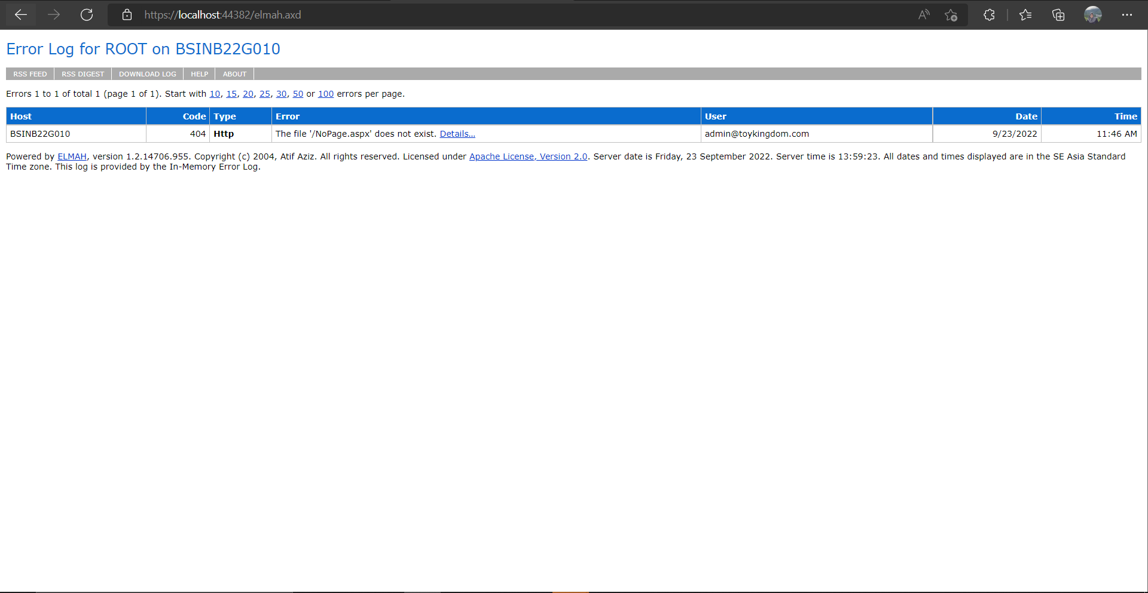Click the Date column header
The height and width of the screenshot is (593, 1148).
[x=987, y=116]
